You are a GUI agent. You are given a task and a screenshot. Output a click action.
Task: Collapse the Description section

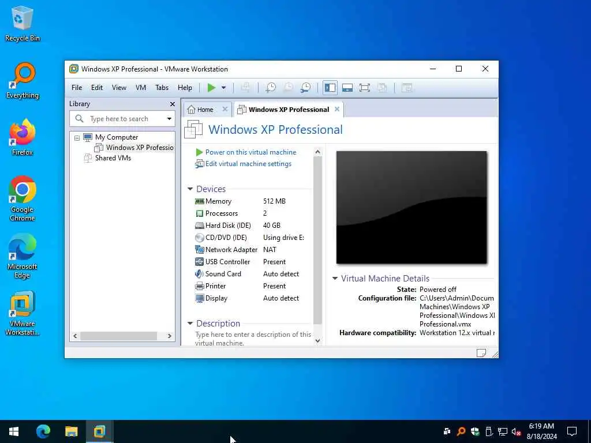click(x=190, y=323)
